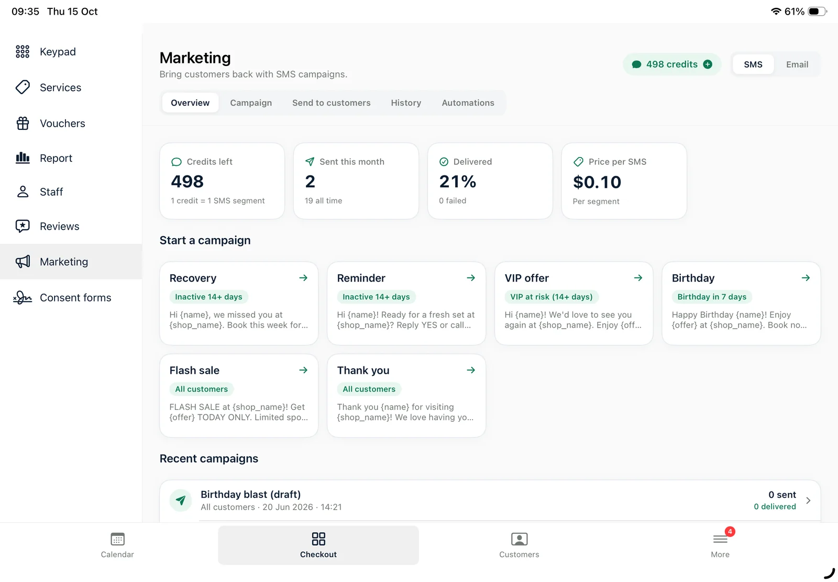Screen dimensions: 838x582
Task: Go to the History tab
Action: click(x=406, y=103)
